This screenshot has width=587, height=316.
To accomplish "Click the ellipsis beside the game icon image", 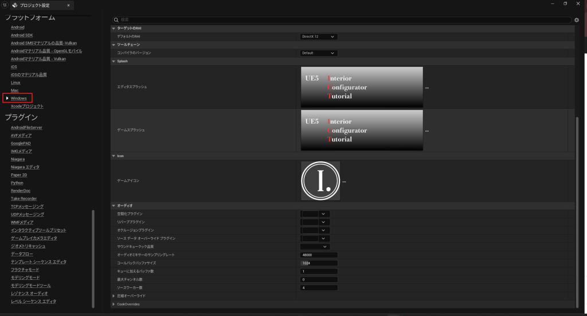I will [x=344, y=181].
